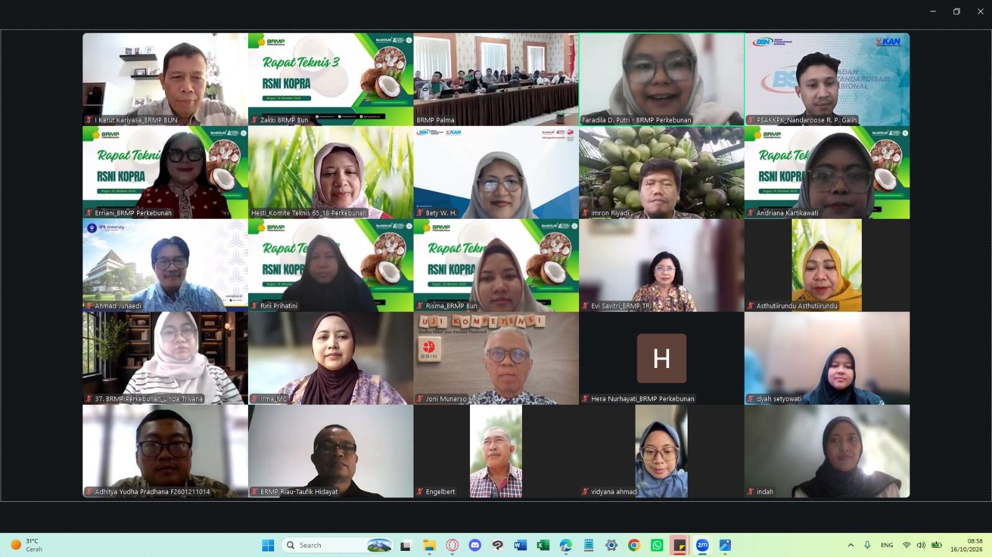Open WhatsApp from the taskbar

coord(657,545)
